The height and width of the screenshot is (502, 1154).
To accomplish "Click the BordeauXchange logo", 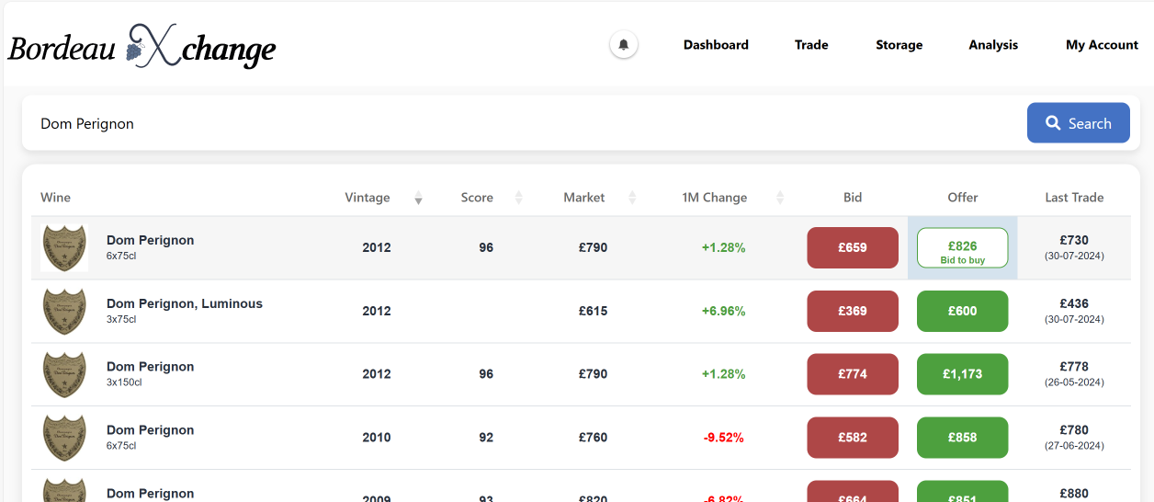I will (142, 46).
